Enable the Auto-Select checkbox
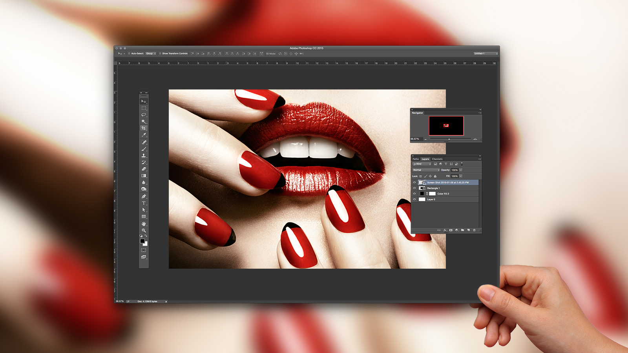Screen dimensions: 628x353 (129, 54)
